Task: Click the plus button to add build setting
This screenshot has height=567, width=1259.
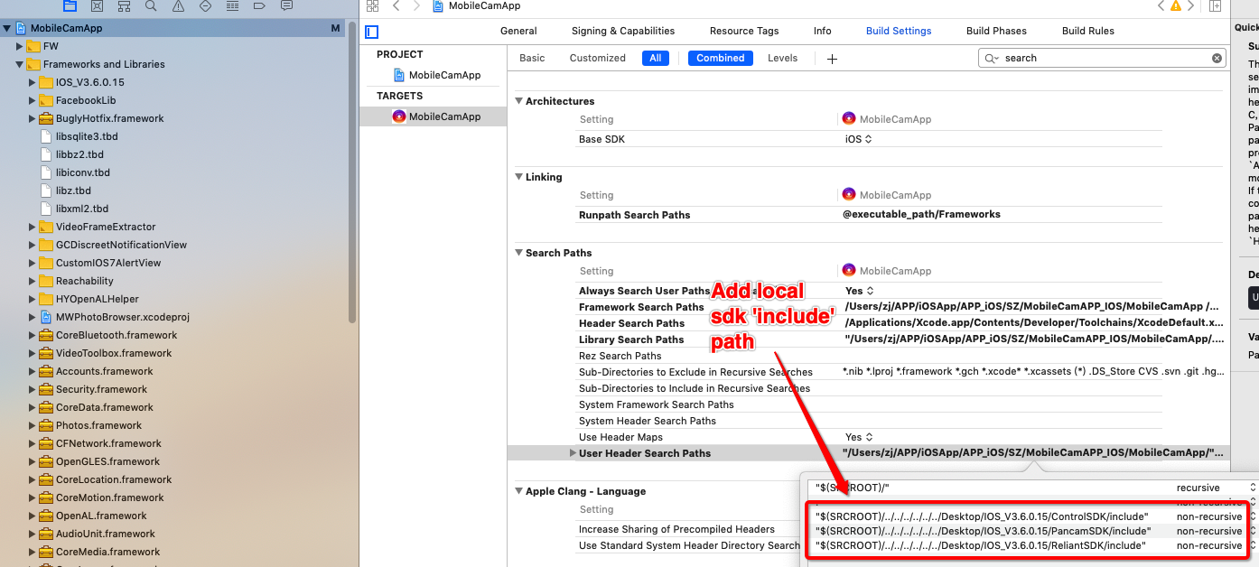Action: click(x=832, y=59)
